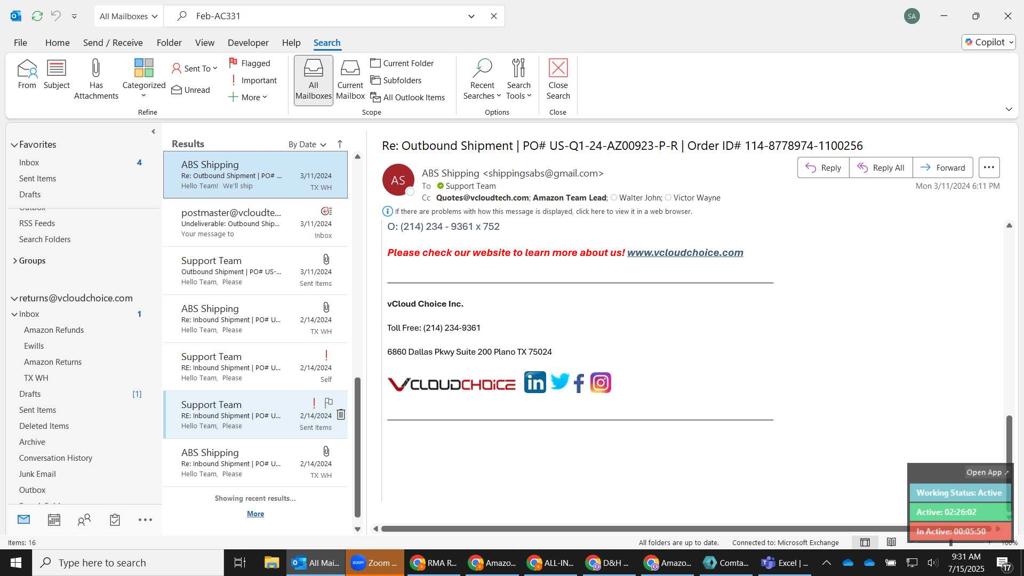The width and height of the screenshot is (1024, 576).
Task: Click the Forward button
Action: [x=942, y=167]
